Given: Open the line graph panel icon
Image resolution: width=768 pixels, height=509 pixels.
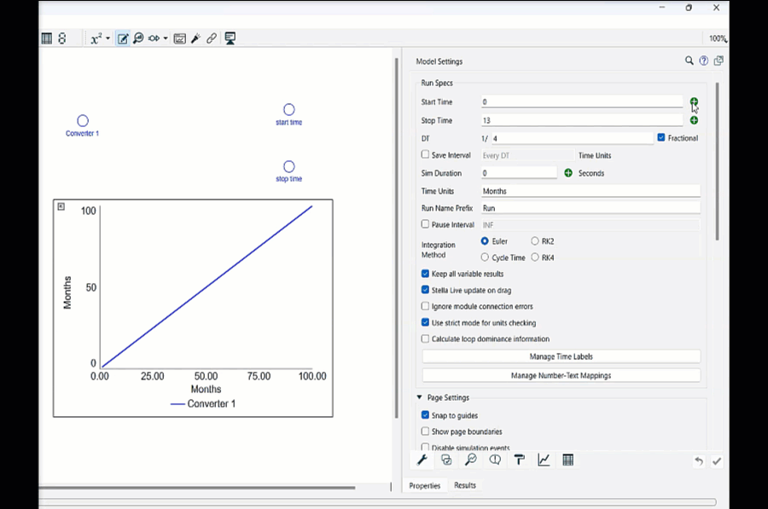Looking at the screenshot, I should [544, 460].
